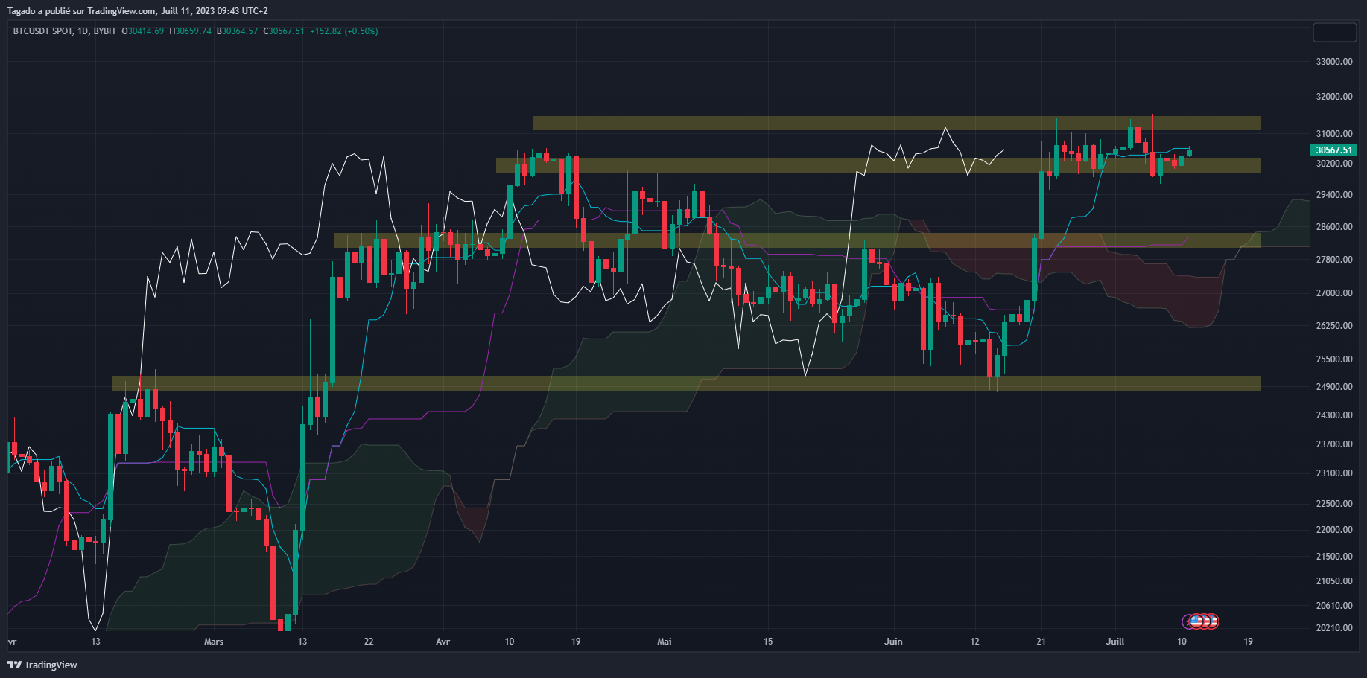The width and height of the screenshot is (1367, 678).
Task: Click the middle US flag calendar icon
Action: (x=1205, y=621)
